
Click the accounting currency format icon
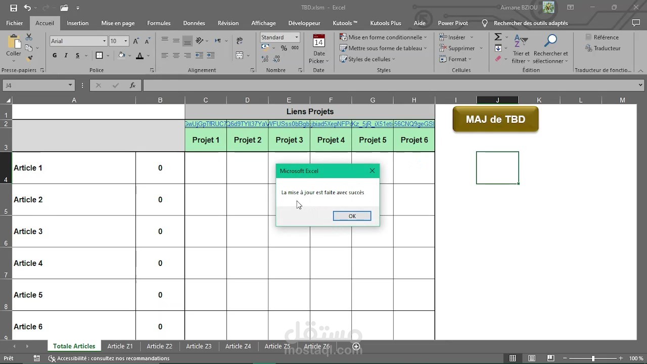click(x=265, y=48)
